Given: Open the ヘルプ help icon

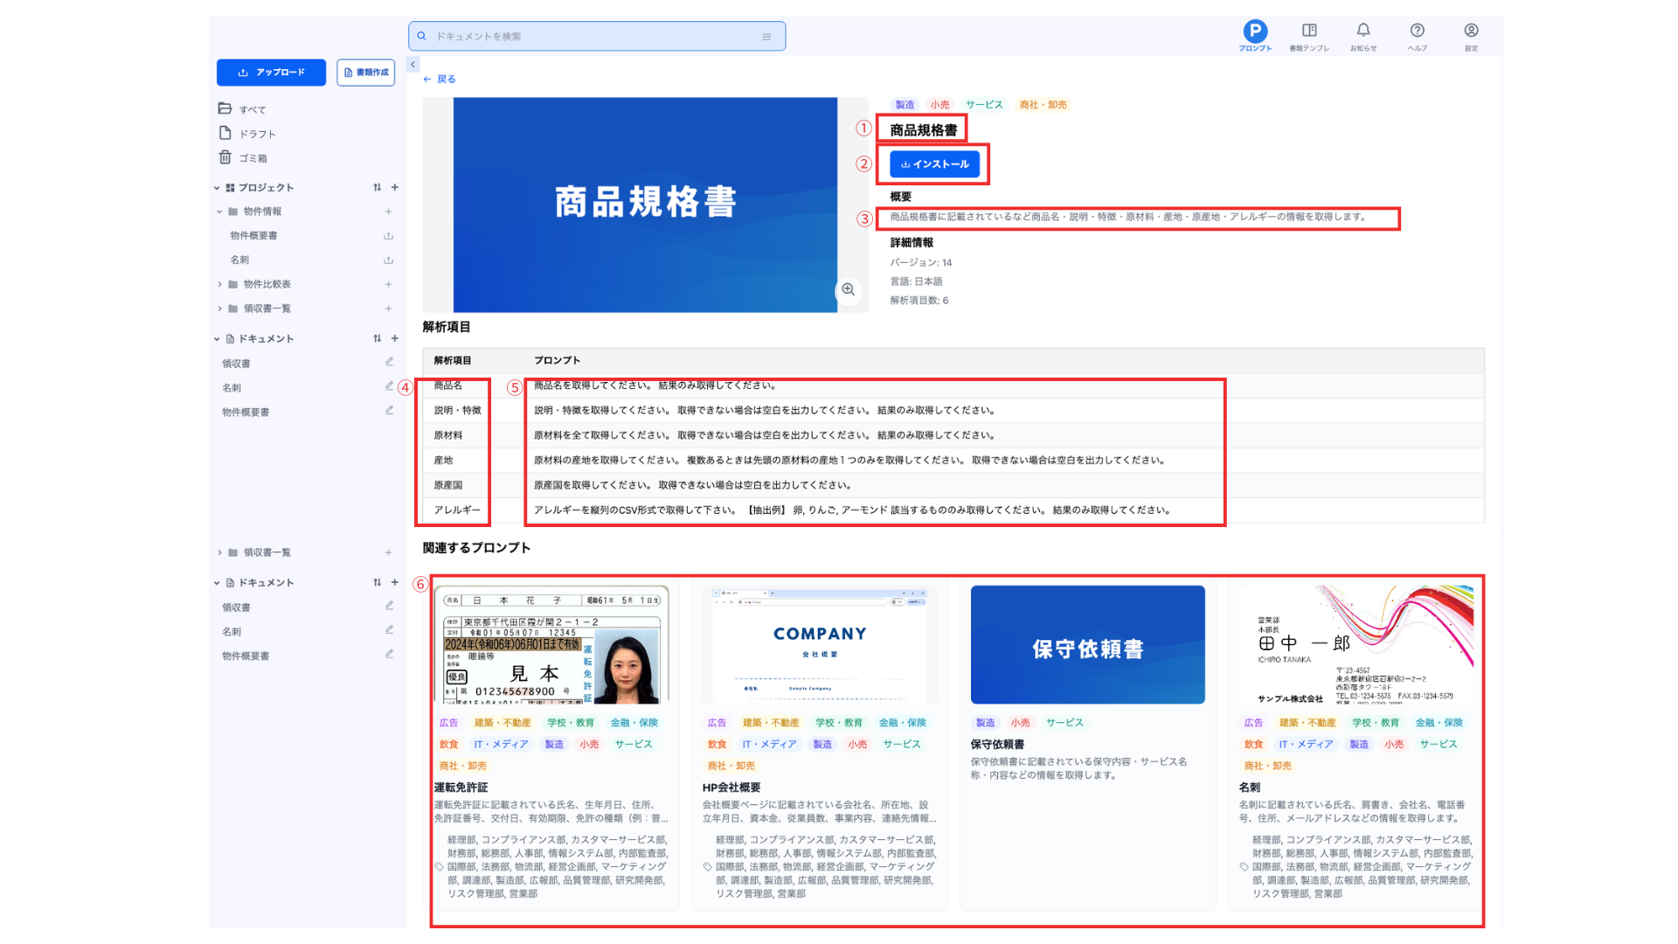Looking at the screenshot, I should click(x=1418, y=31).
